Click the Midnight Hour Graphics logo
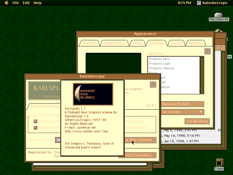The image size is (233, 175). [x=93, y=94]
